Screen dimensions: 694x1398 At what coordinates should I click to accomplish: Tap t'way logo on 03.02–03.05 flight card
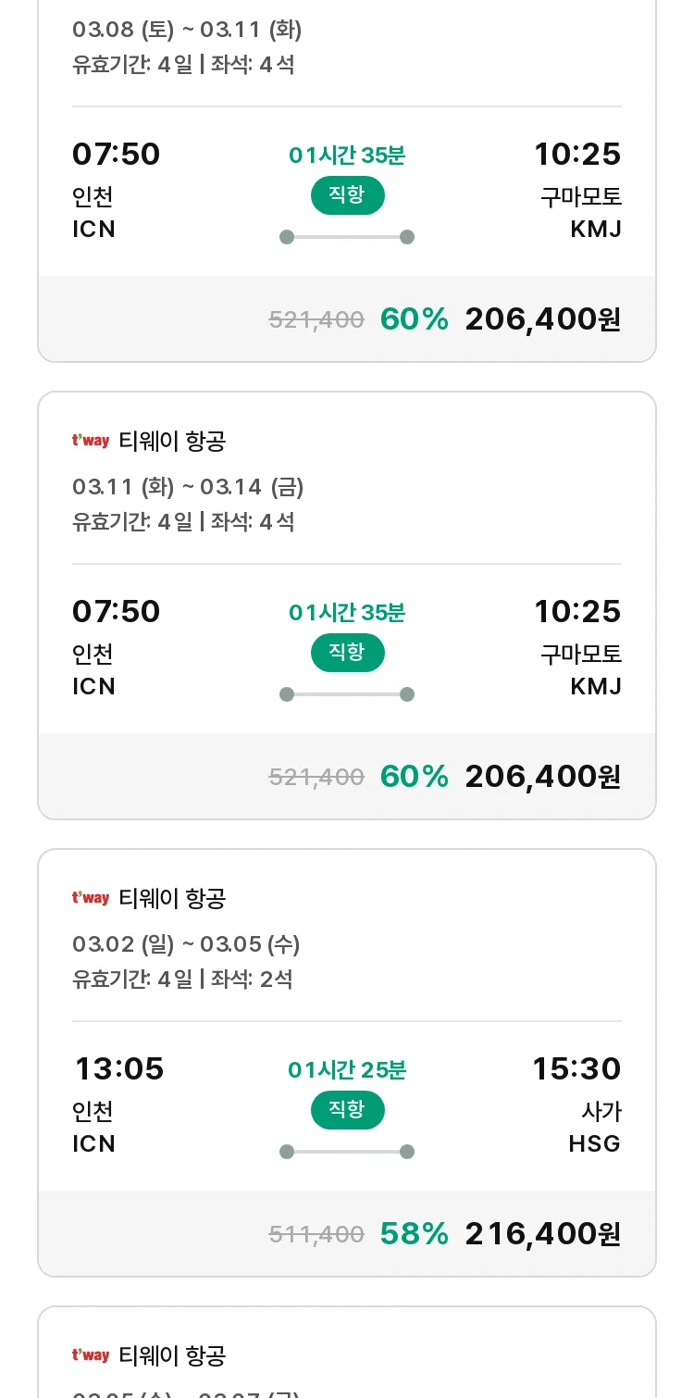tap(91, 898)
